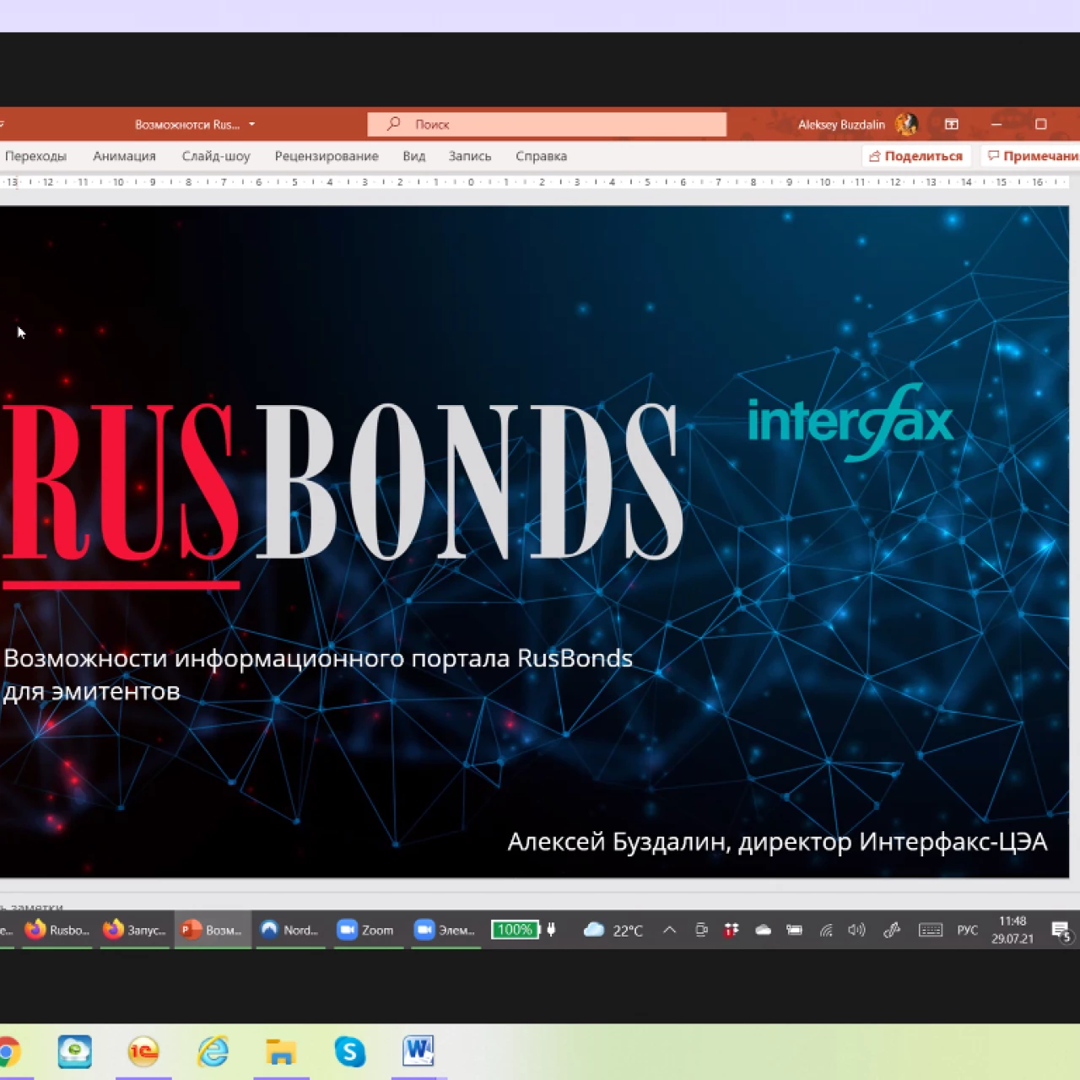Activate the PowerPoint Возм... taskbar button
The height and width of the screenshot is (1080, 1080).
coord(213,930)
